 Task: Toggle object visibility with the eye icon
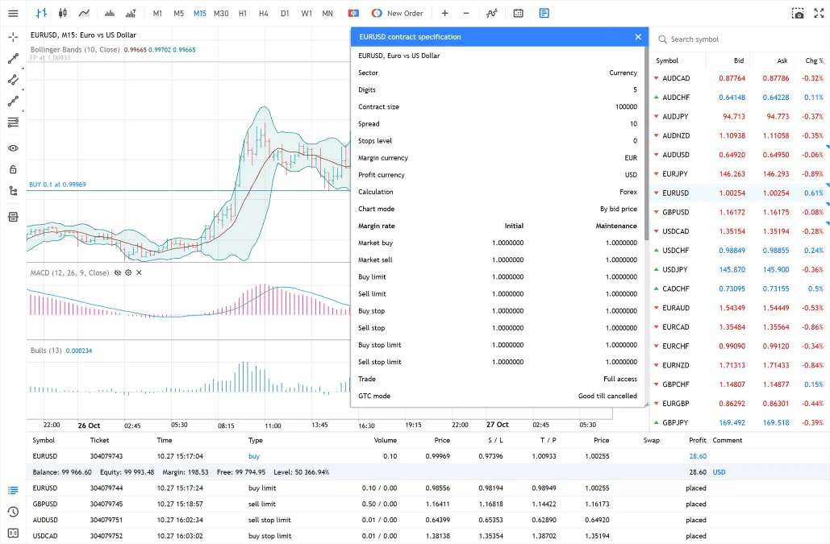(x=13, y=146)
